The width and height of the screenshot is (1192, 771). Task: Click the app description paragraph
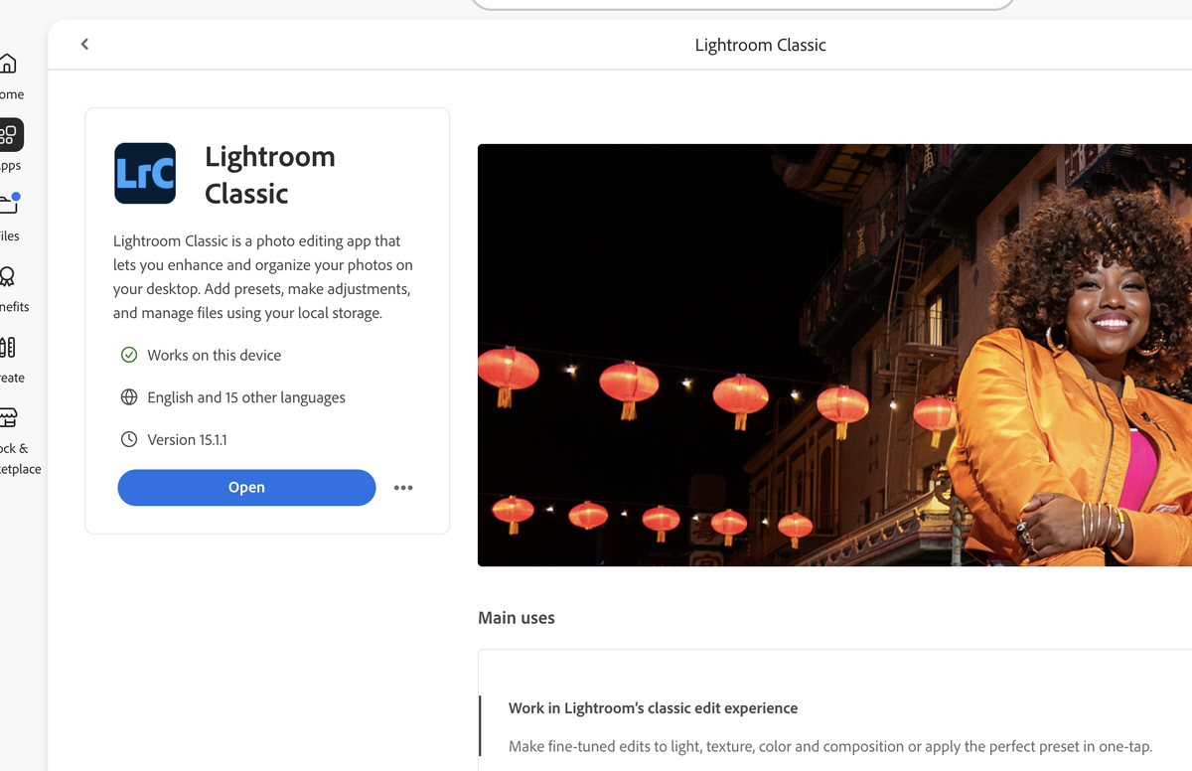(262, 277)
